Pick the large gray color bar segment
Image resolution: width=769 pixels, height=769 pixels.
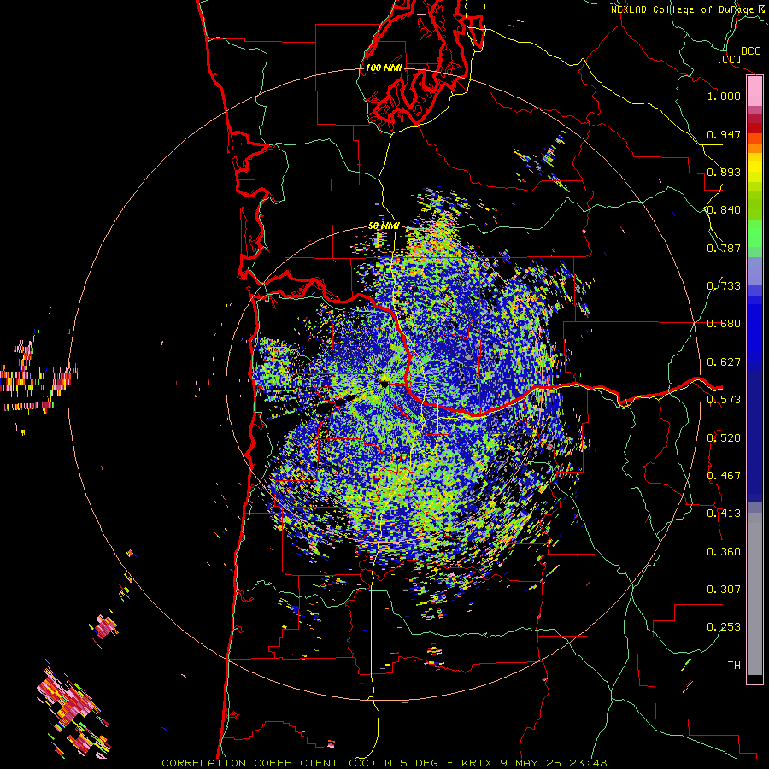(754, 594)
